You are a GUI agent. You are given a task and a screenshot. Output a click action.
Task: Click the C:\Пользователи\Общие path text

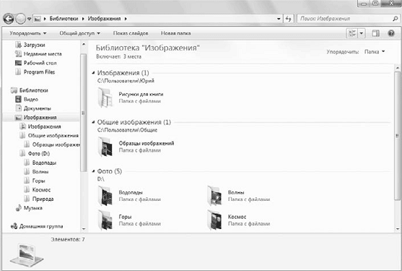[x=127, y=130]
